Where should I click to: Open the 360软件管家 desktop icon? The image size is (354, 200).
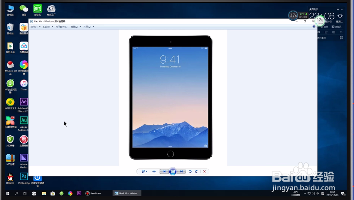(10, 122)
